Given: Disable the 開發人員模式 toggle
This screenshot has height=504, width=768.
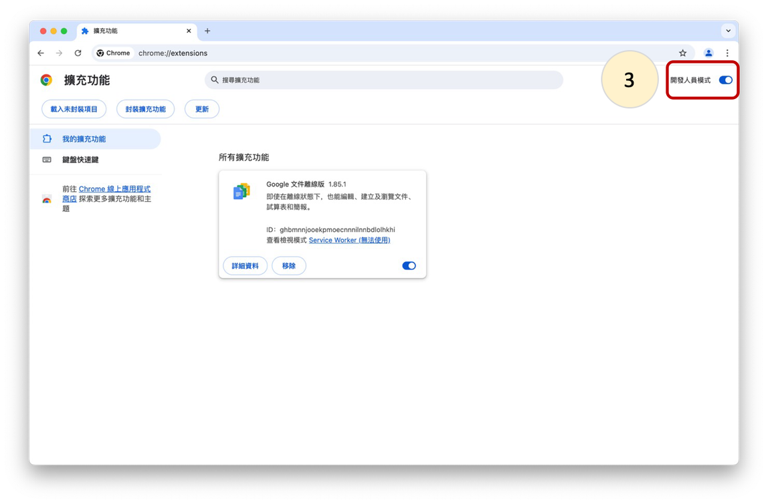Looking at the screenshot, I should point(725,80).
